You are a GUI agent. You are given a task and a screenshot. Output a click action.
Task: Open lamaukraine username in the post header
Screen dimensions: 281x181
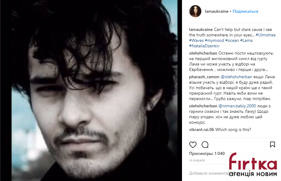(x=217, y=11)
